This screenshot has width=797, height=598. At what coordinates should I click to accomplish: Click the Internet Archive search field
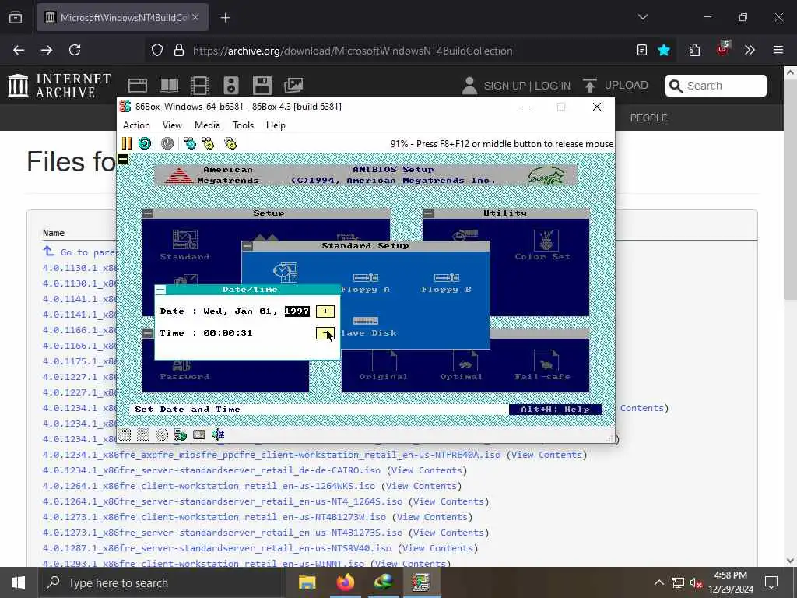point(716,86)
